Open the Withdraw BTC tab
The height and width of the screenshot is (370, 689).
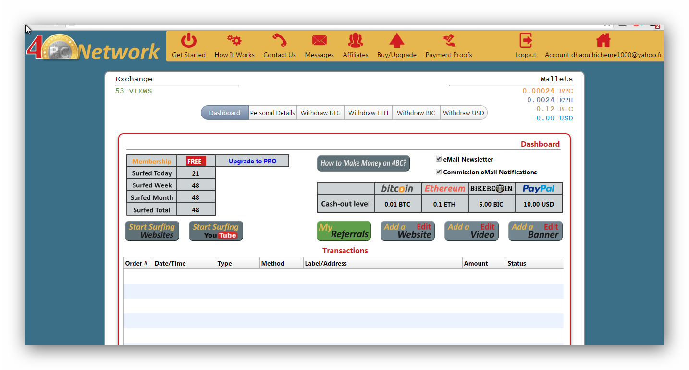pyautogui.click(x=320, y=113)
